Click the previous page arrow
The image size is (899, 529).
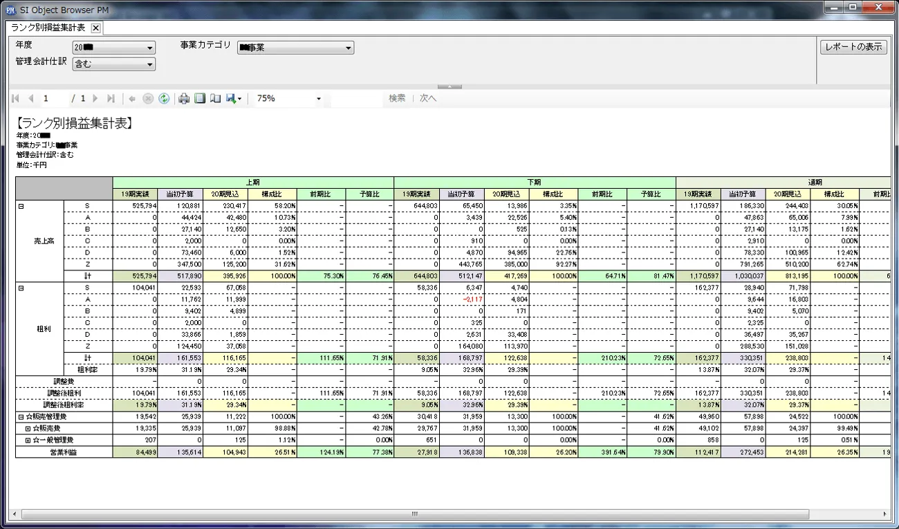tap(30, 99)
